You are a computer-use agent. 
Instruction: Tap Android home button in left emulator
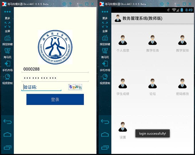click(7, 135)
